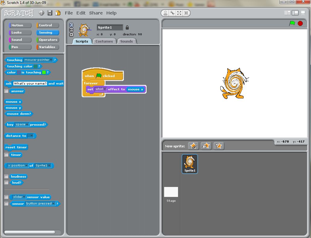Click the Scratch logo
Image resolution: width=311 pixels, height=238 pixels.
pos(19,13)
